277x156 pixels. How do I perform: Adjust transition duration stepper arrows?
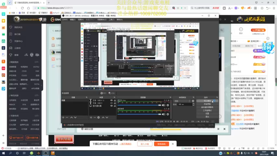pyautogui.click(x=193, y=105)
